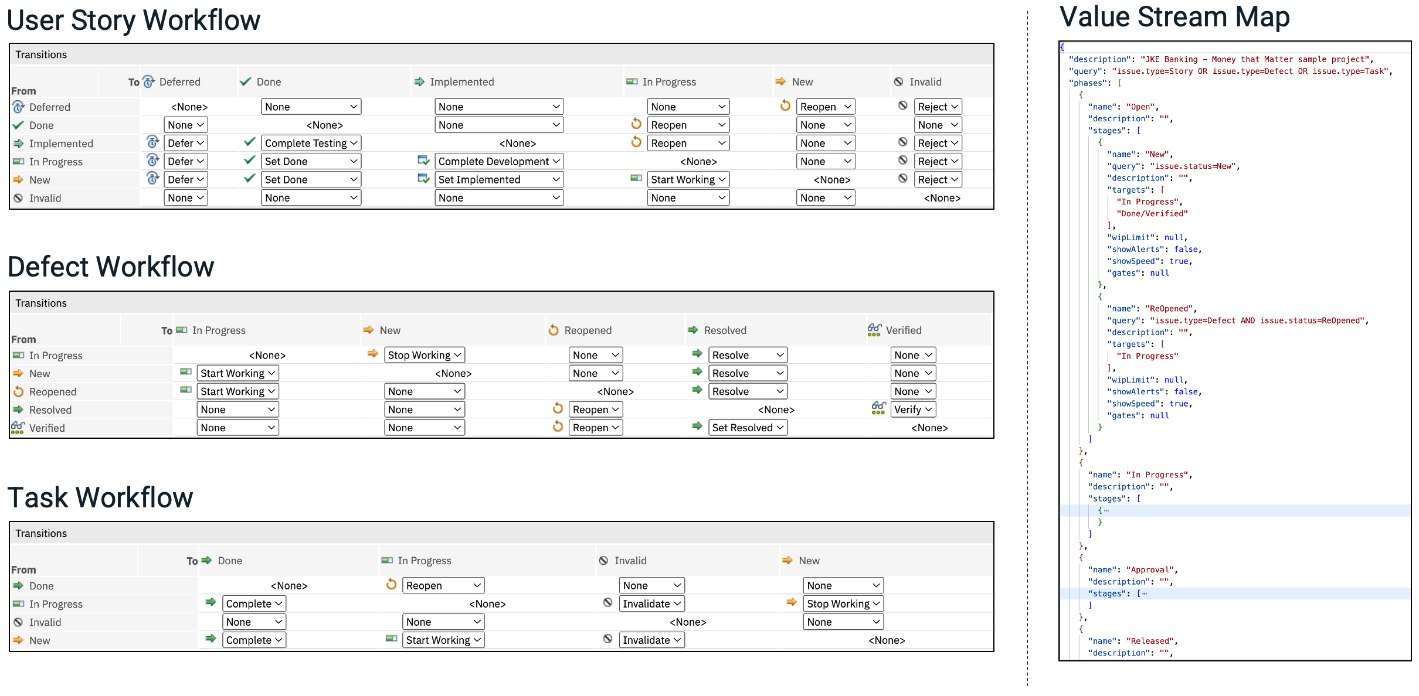1419x696 pixels.
Task: Expand collapsed In Progress stages block in JSON
Action: [1106, 510]
